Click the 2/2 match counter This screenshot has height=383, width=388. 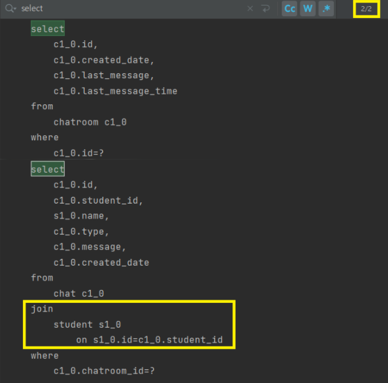click(366, 9)
